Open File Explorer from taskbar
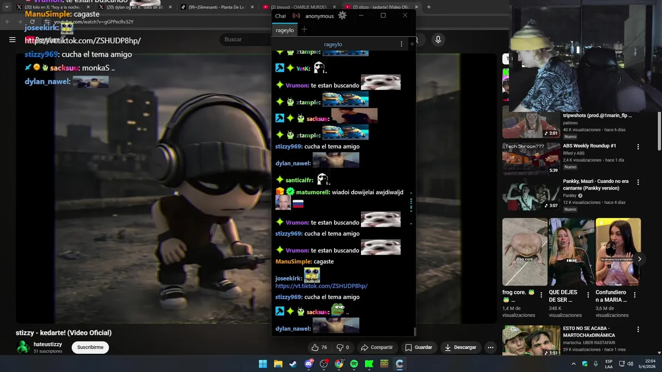This screenshot has width=662, height=372. tap(278, 364)
